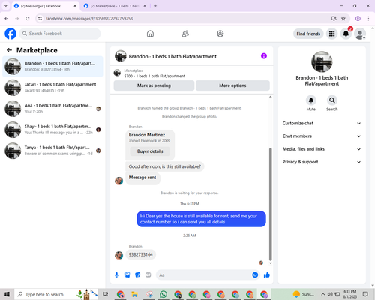Click the blue 'Hi Dear yes the house' message
The width and height of the screenshot is (375, 300).
click(x=201, y=219)
